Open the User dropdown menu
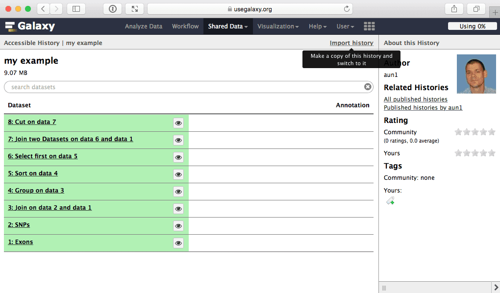Viewport: 500px width, 293px height. [345, 26]
